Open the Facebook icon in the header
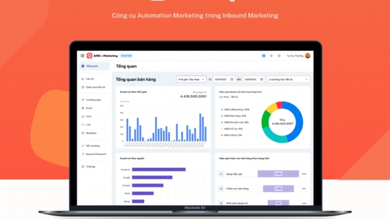The height and width of the screenshot is (219, 390). pos(264,56)
